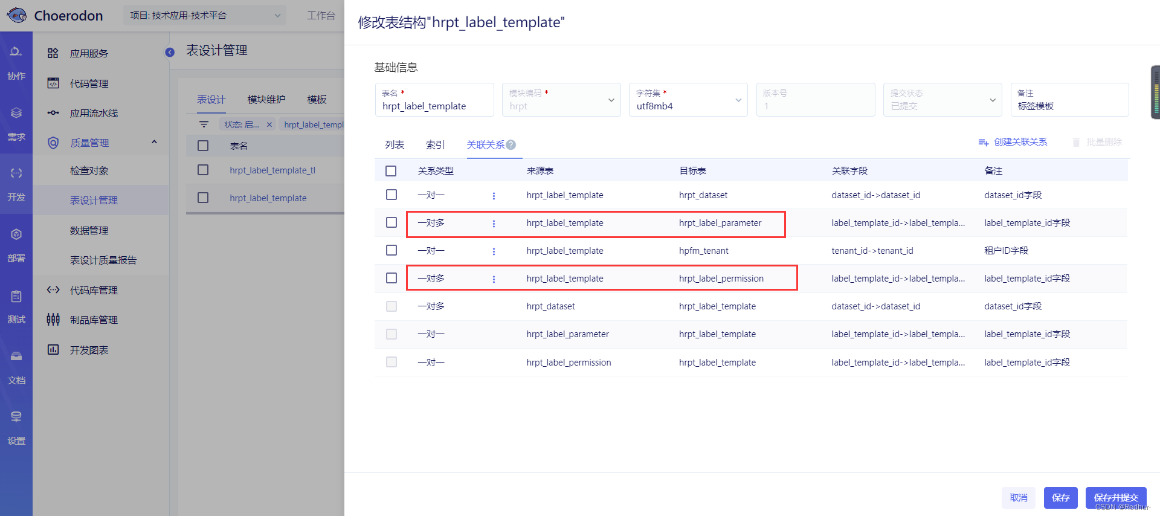Check the row targeting hrpt_dataset
The width and height of the screenshot is (1160, 516).
[x=391, y=195]
